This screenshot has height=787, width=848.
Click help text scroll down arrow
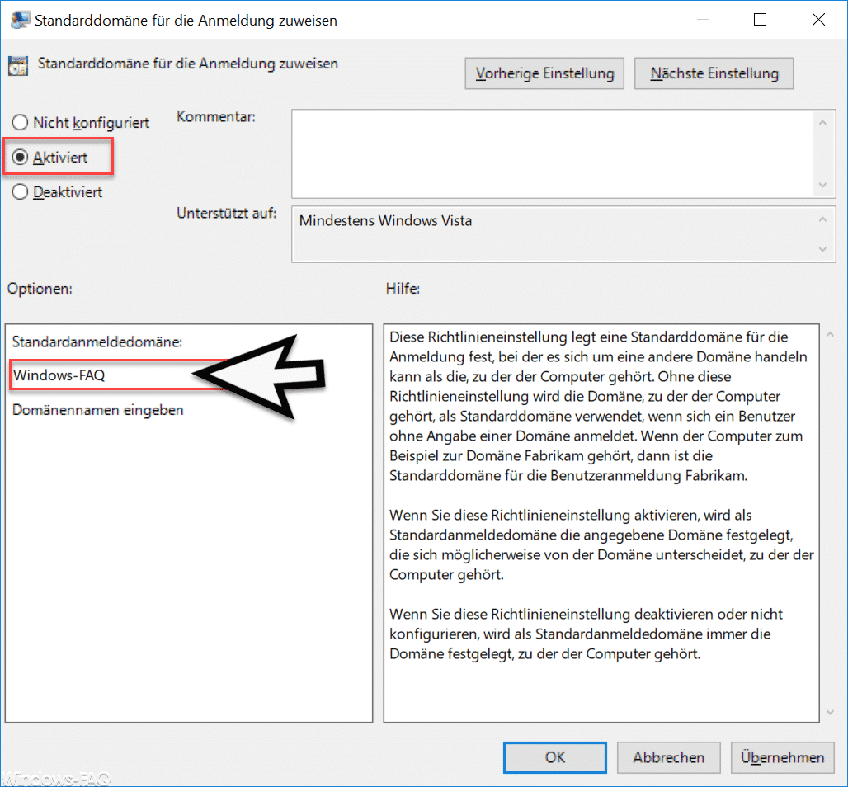[x=830, y=713]
